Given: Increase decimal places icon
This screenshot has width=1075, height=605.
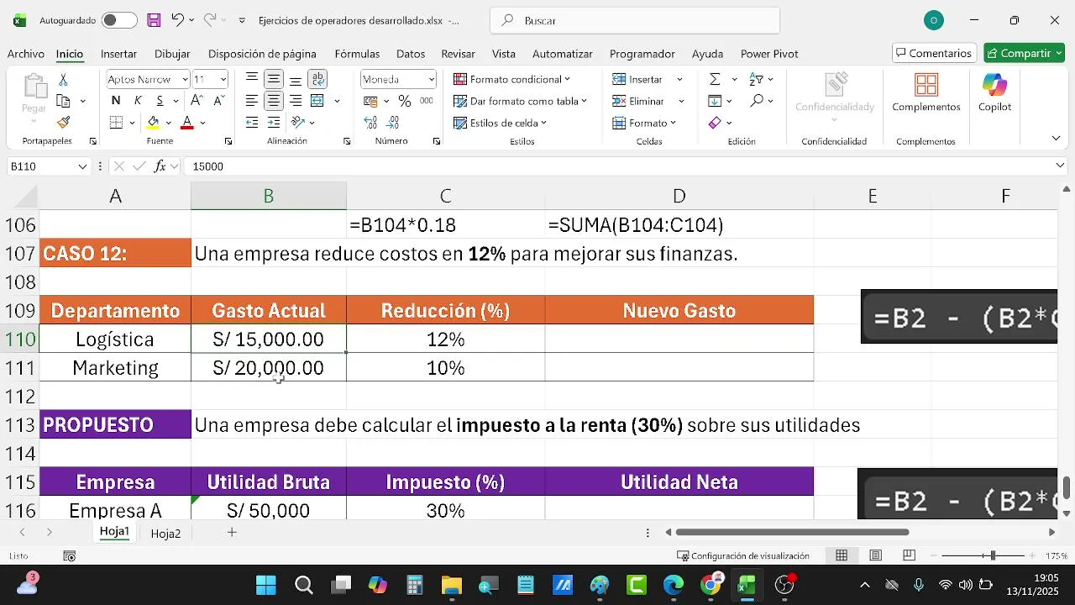Looking at the screenshot, I should (x=370, y=123).
